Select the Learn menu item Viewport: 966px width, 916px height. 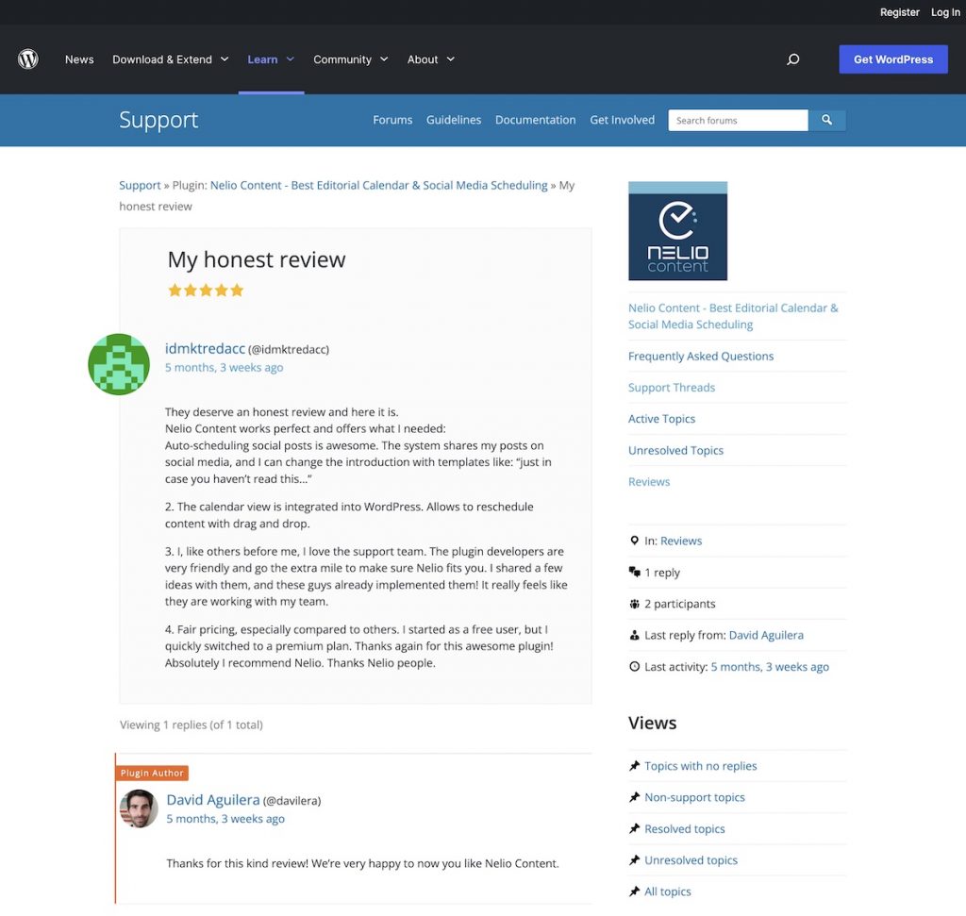[262, 59]
